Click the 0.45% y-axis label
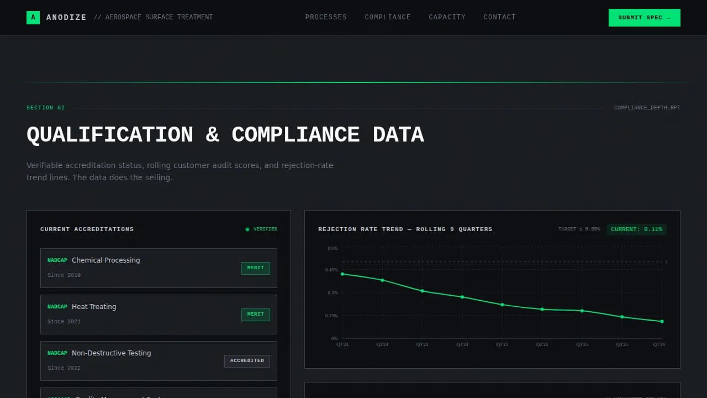 point(331,270)
